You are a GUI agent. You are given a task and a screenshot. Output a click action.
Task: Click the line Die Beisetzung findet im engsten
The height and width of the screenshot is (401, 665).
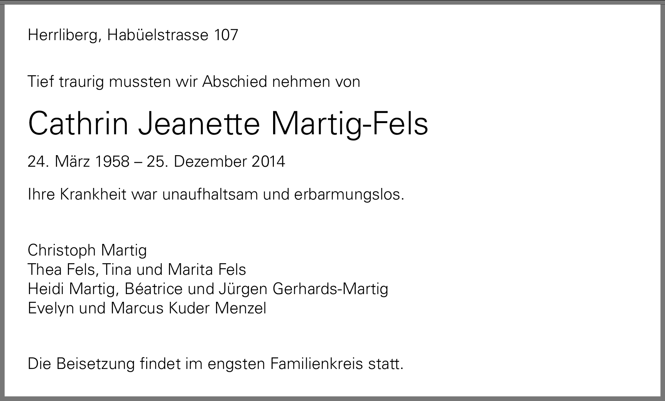tap(147, 364)
